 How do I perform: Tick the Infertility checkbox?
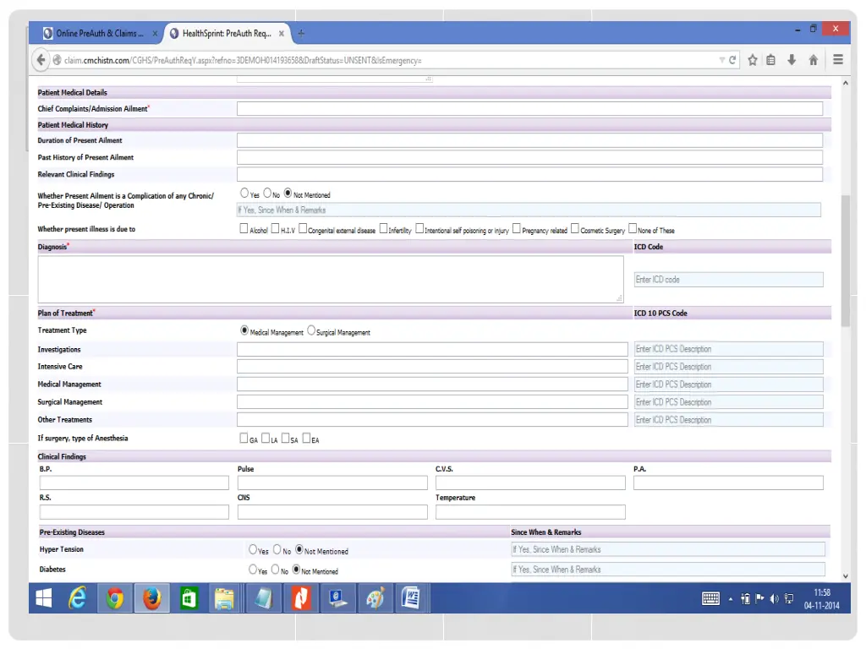pyautogui.click(x=383, y=228)
